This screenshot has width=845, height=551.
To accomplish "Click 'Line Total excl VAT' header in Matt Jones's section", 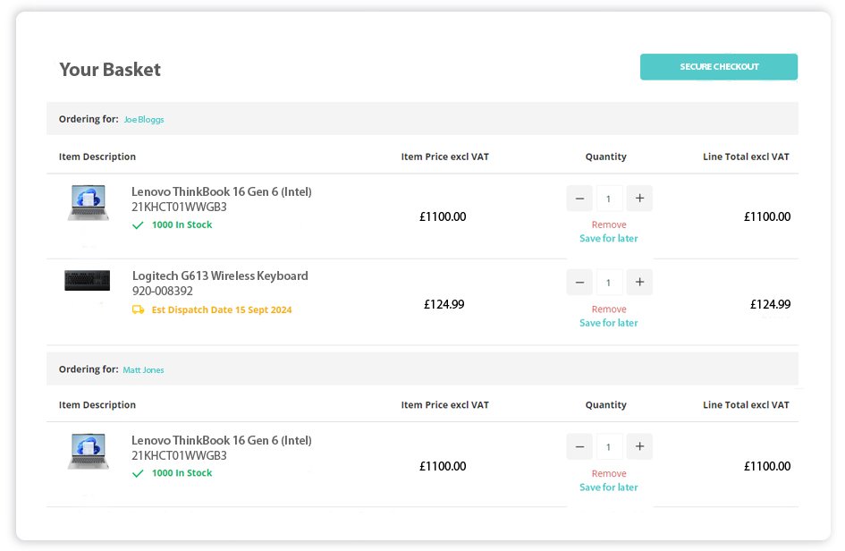I will pyautogui.click(x=746, y=405).
